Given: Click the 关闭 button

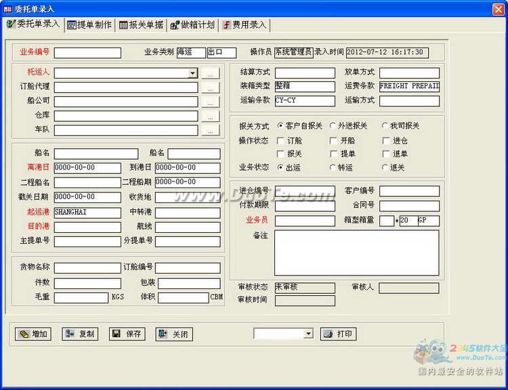Looking at the screenshot, I should coord(174,334).
